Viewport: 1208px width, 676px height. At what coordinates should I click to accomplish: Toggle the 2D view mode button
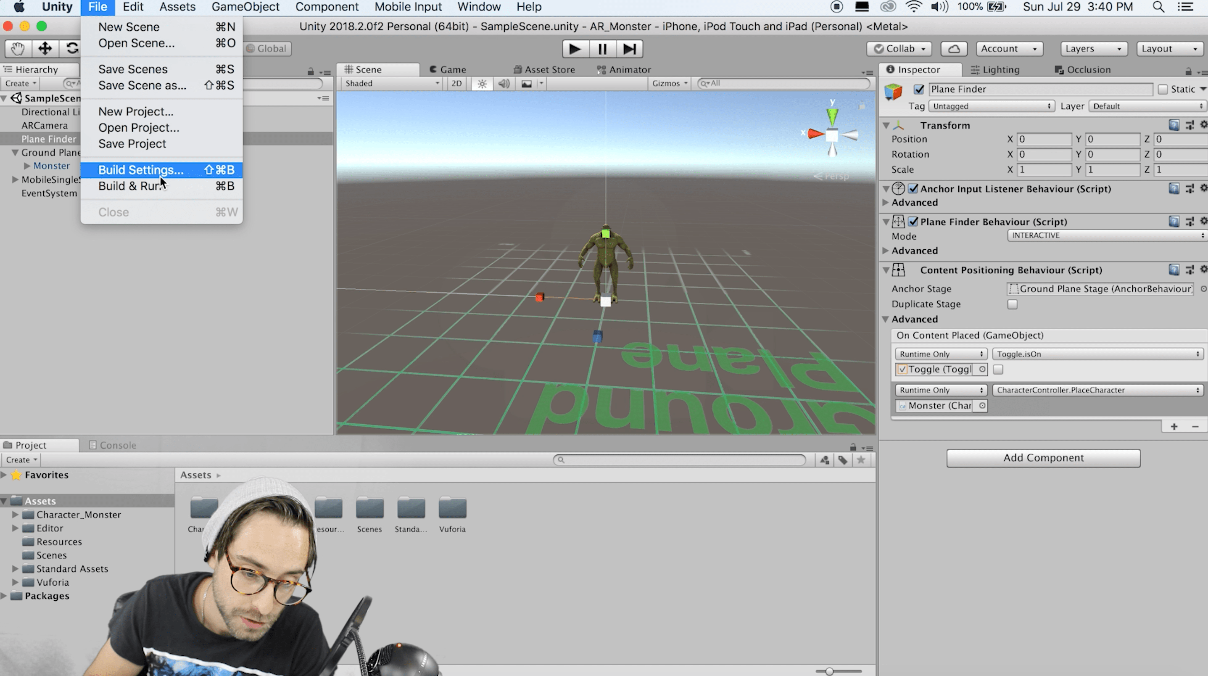[456, 84]
